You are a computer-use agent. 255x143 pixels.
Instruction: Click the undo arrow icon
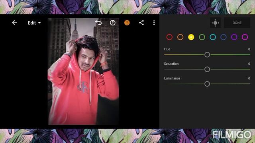click(98, 23)
